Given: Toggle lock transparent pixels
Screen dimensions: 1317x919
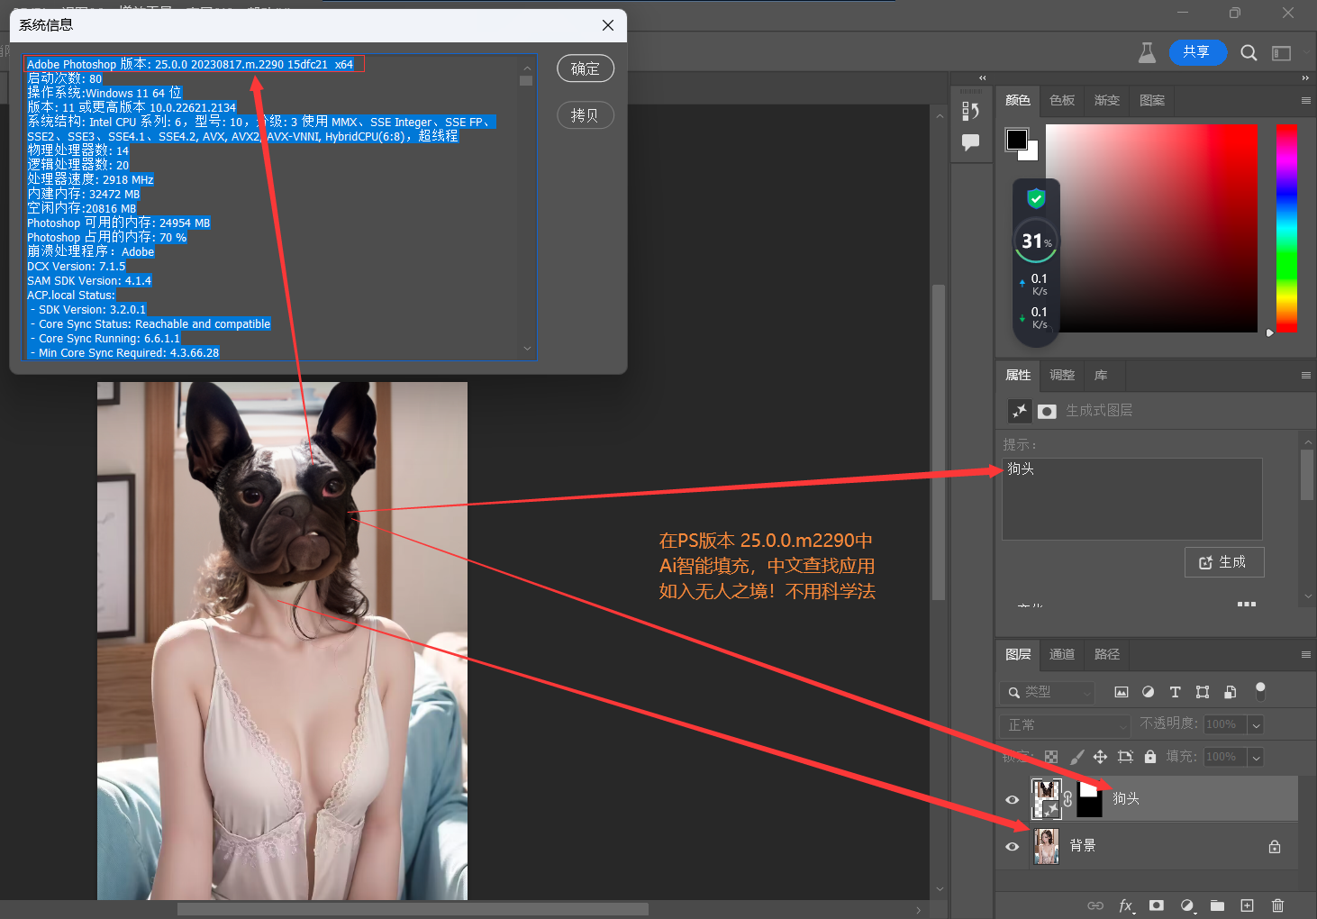Looking at the screenshot, I should 1051,757.
